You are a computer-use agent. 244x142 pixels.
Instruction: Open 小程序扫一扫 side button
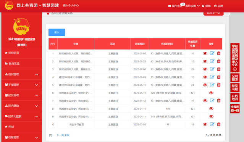(235, 108)
